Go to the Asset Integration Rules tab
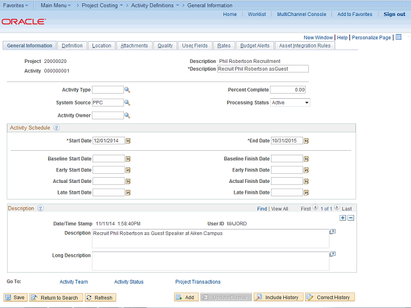 305,46
